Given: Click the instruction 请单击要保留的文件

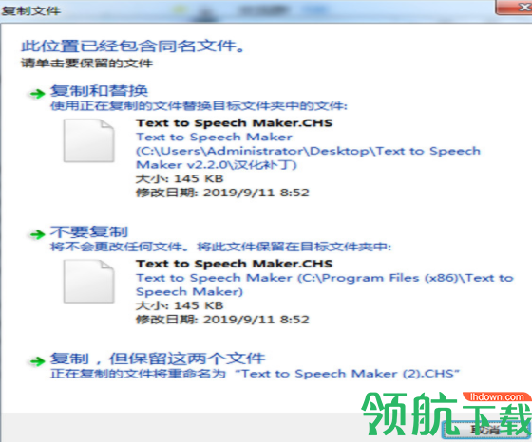Looking at the screenshot, I should pos(86,63).
